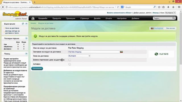Collapse the Помощ panel
The width and height of the screenshot is (182, 102).
coord(26,54)
